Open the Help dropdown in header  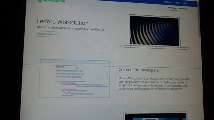click(178, 3)
